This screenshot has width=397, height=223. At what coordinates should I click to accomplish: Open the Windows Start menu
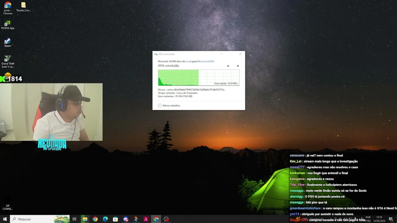(5, 219)
